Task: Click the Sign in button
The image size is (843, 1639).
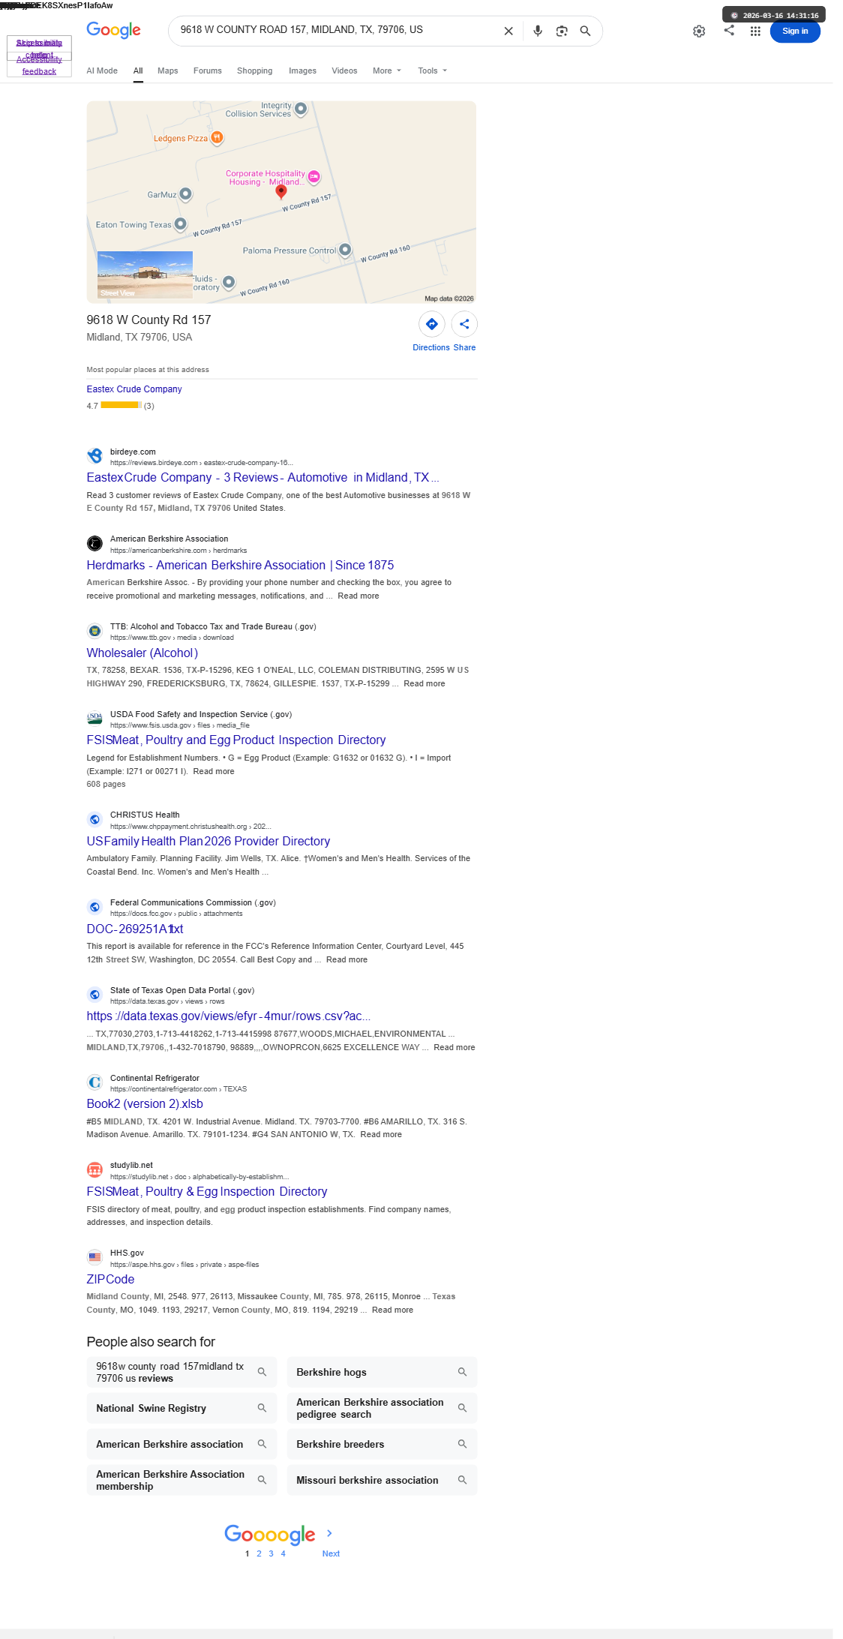Action: coord(795,31)
